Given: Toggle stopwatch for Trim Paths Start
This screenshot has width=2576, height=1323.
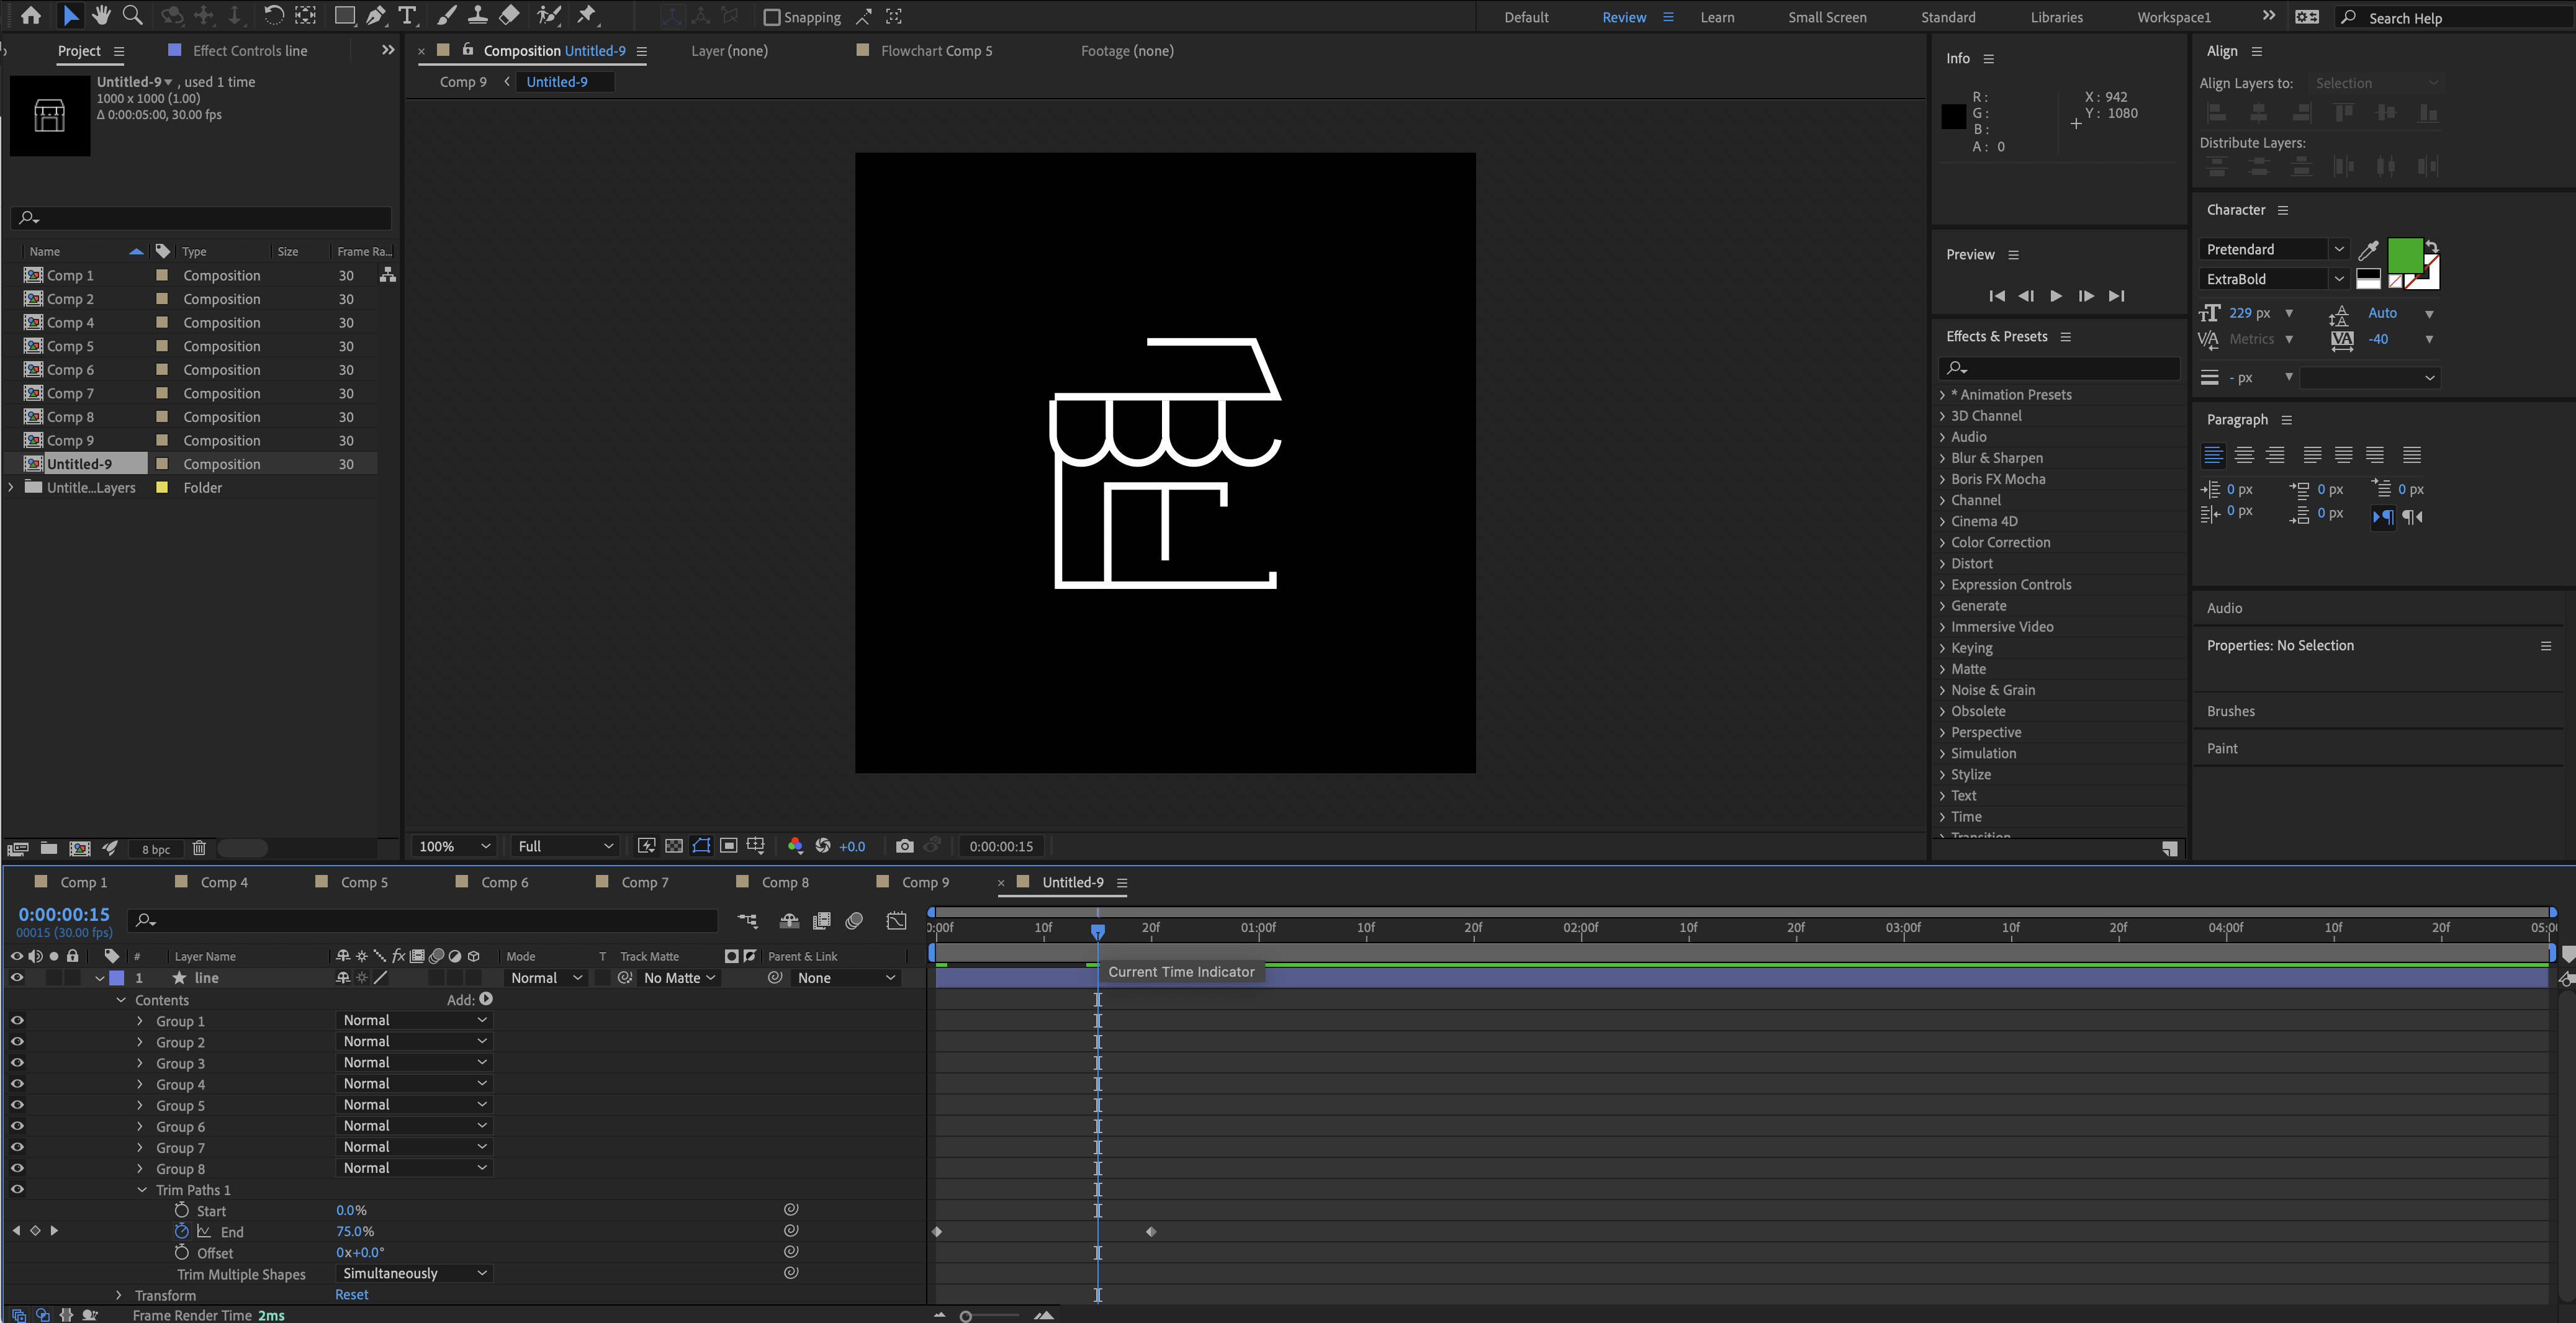Looking at the screenshot, I should coord(181,1210).
